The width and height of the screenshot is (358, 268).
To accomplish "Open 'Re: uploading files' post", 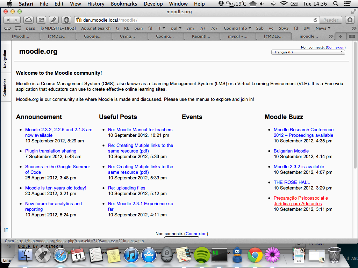I will tap(127, 188).
